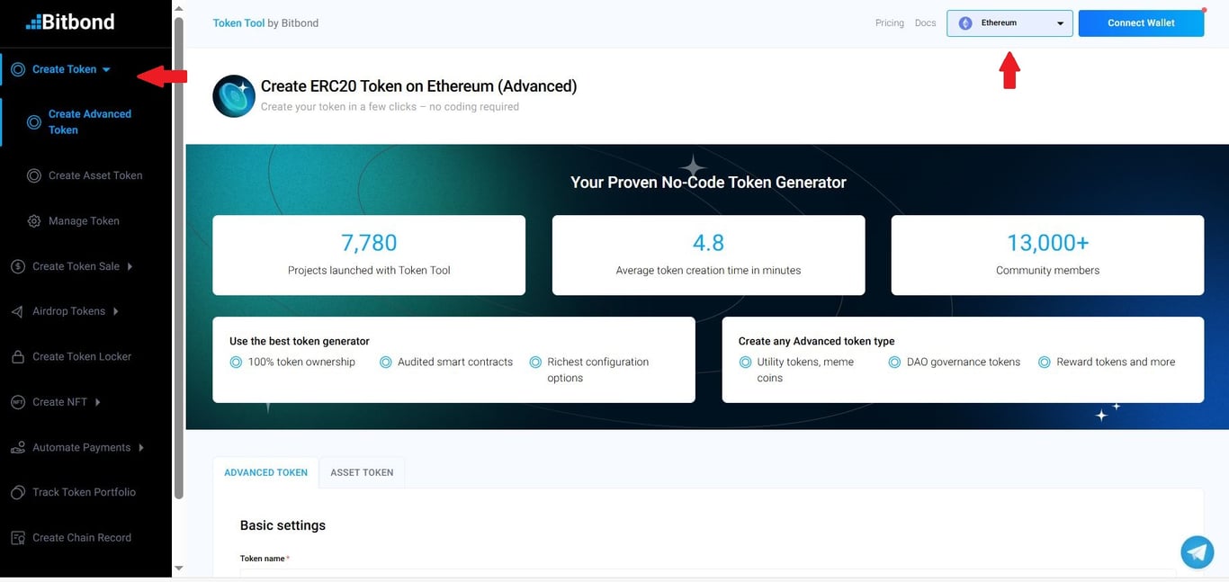This screenshot has width=1229, height=582.
Task: Click the Create Token Locker padlock icon
Action: pos(17,357)
